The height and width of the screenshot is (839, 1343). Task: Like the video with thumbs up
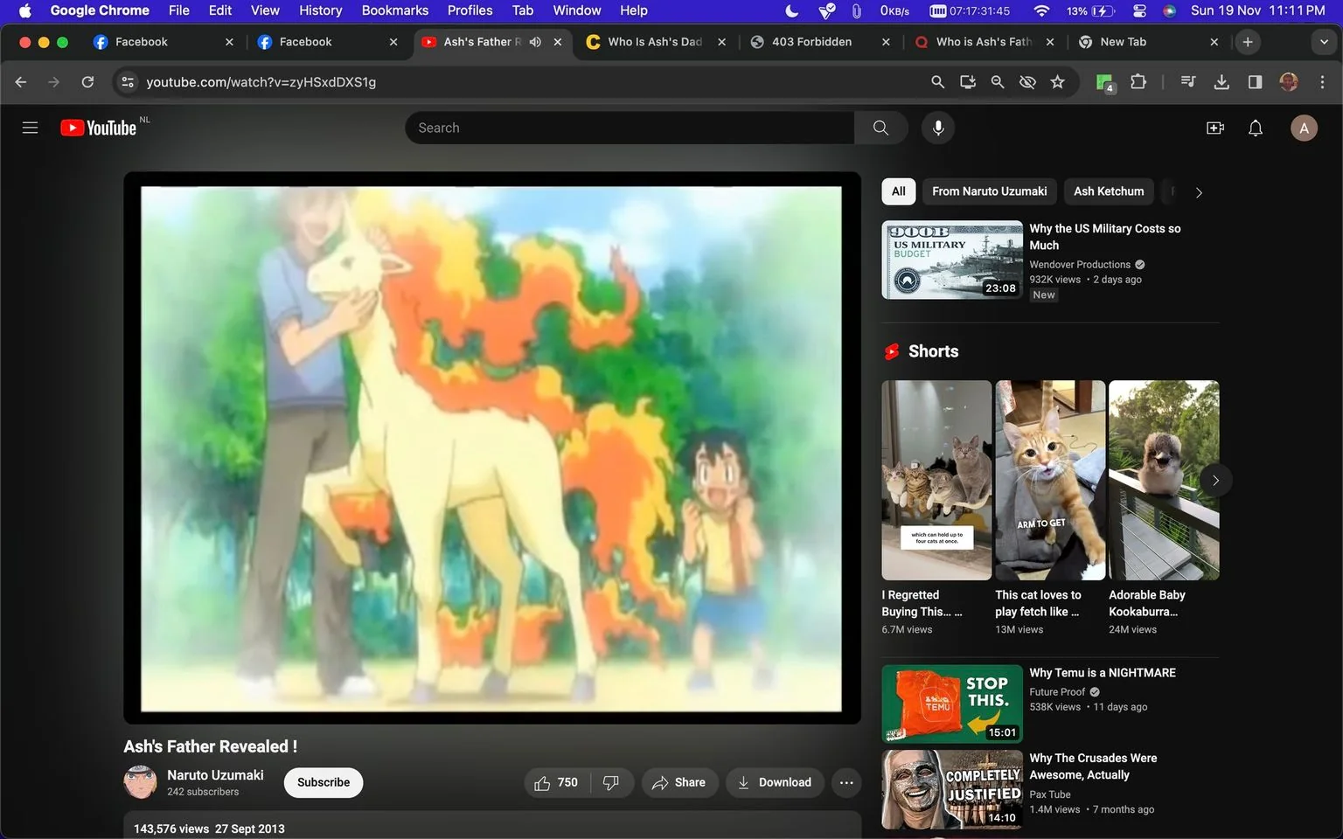pos(557,782)
